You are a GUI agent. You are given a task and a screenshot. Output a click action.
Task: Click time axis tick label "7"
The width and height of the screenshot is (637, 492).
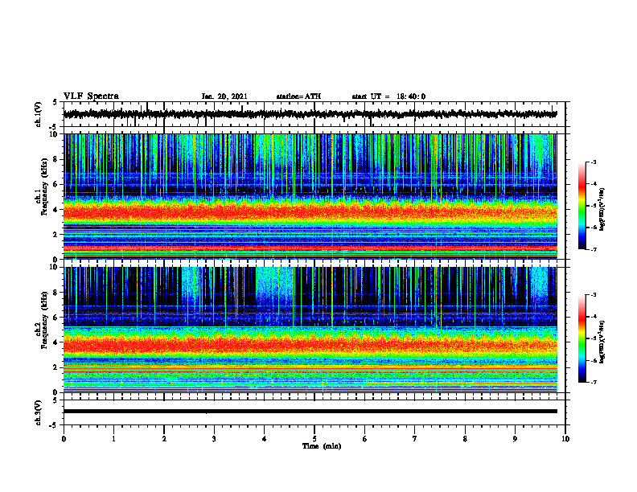[x=415, y=439]
